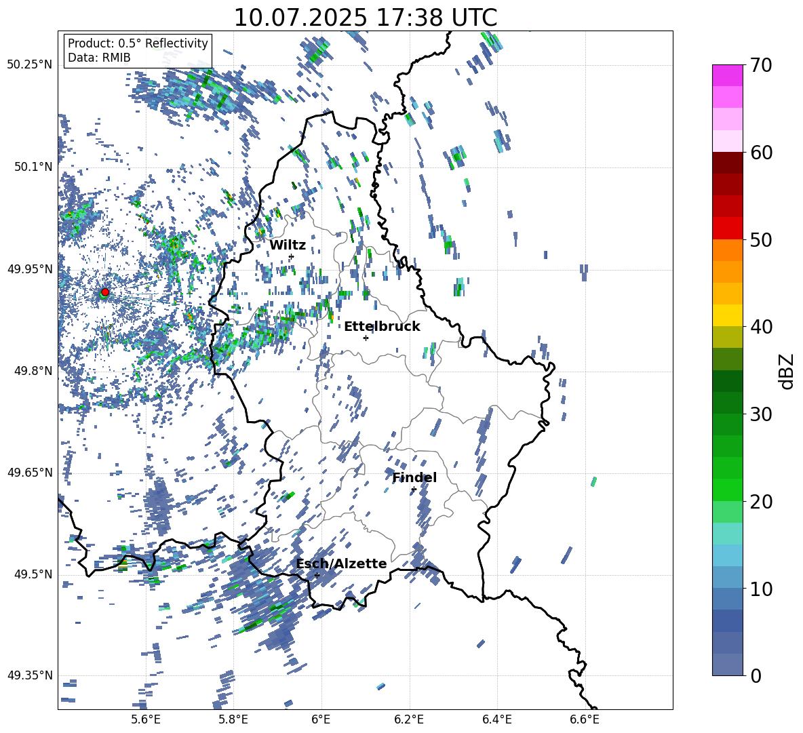Click the 5.6°E longitude label
This screenshot has width=803, height=733.
click(x=145, y=719)
